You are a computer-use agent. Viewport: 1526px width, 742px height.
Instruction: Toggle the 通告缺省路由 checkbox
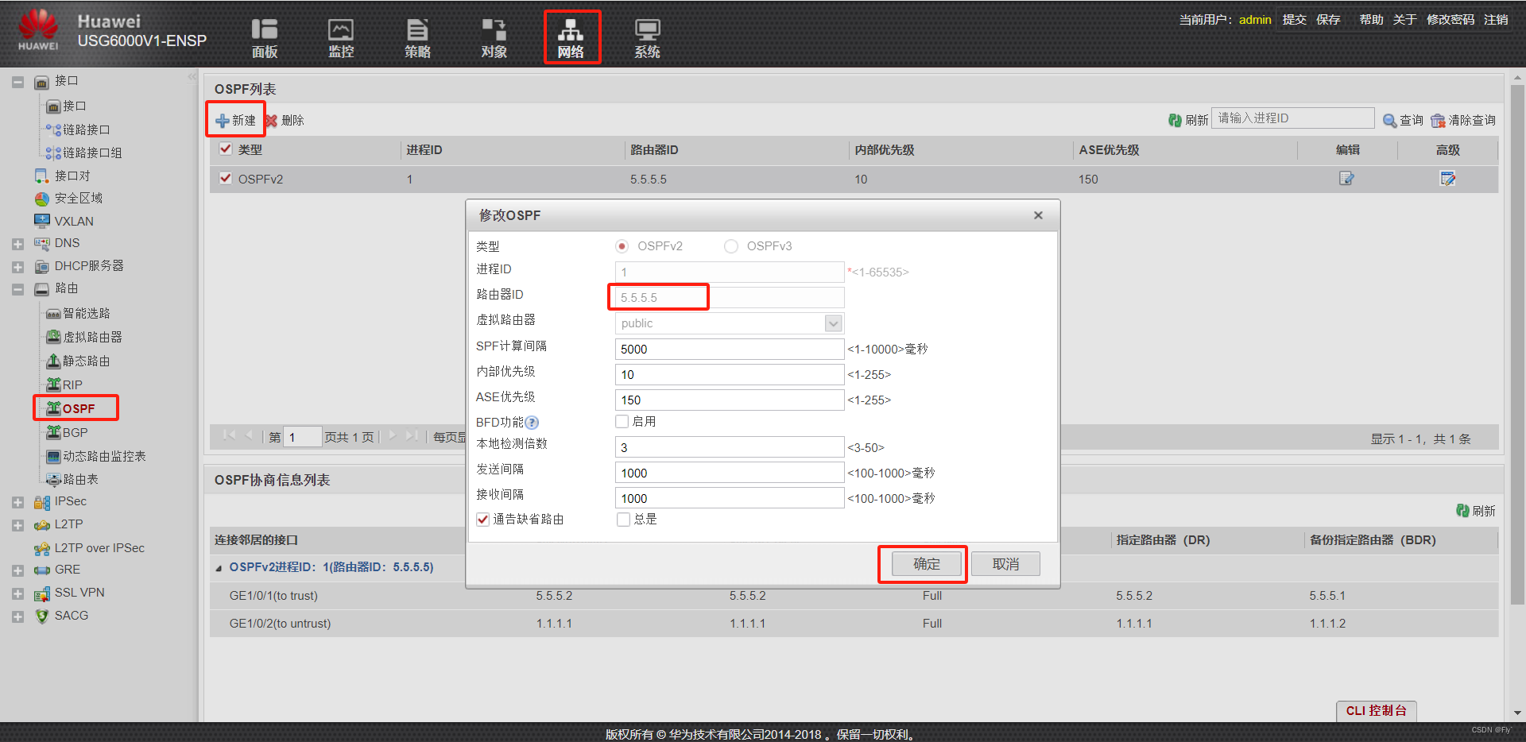coord(483,520)
